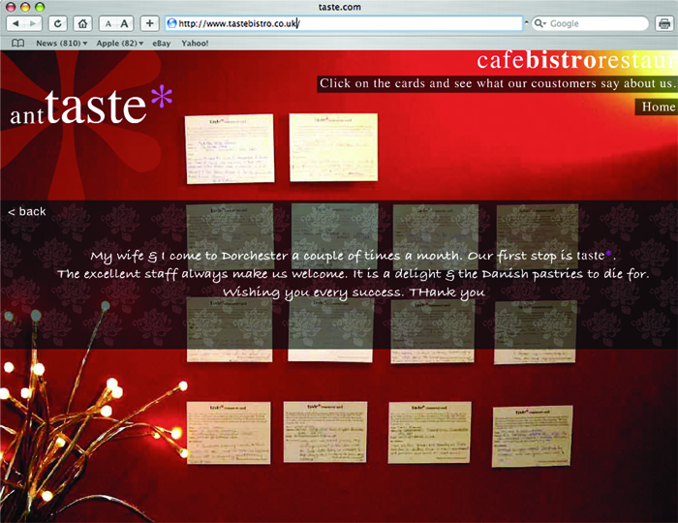Decrease text size with small A button

pos(108,24)
